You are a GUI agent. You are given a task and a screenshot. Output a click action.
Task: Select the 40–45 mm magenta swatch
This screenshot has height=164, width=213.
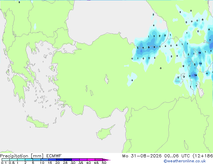coord(91,160)
